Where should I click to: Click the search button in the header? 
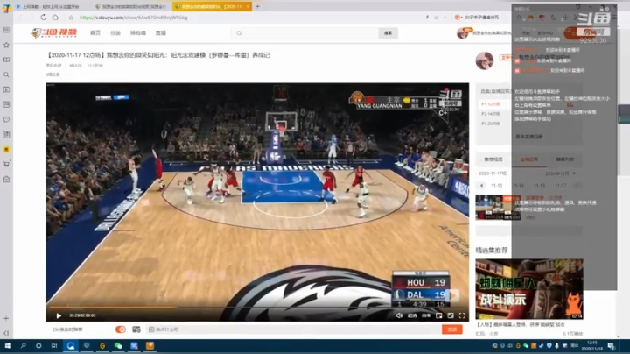click(388, 33)
